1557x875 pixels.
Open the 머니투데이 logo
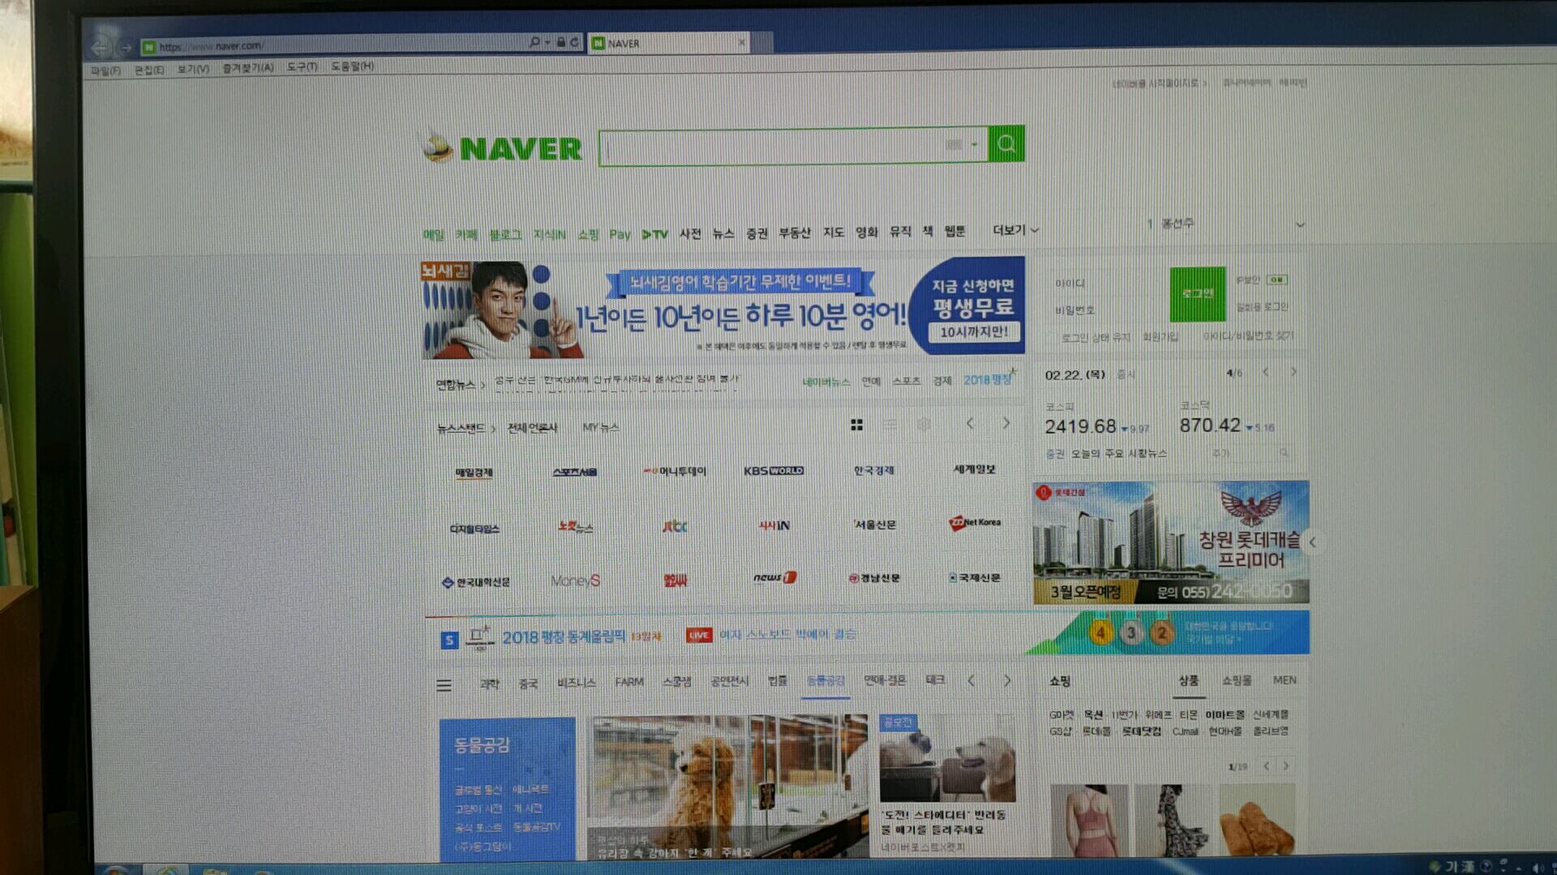(x=675, y=472)
